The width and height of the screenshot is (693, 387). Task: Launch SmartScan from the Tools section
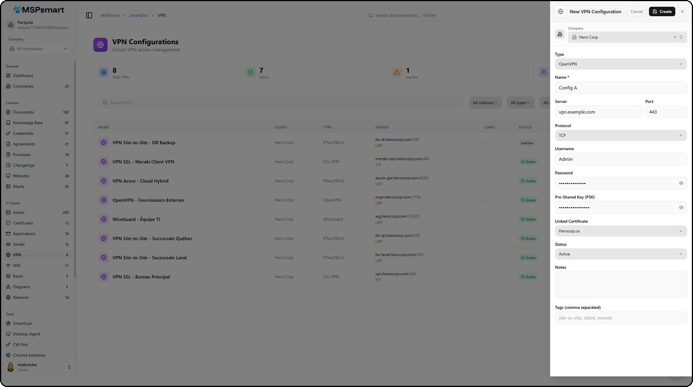(x=24, y=323)
